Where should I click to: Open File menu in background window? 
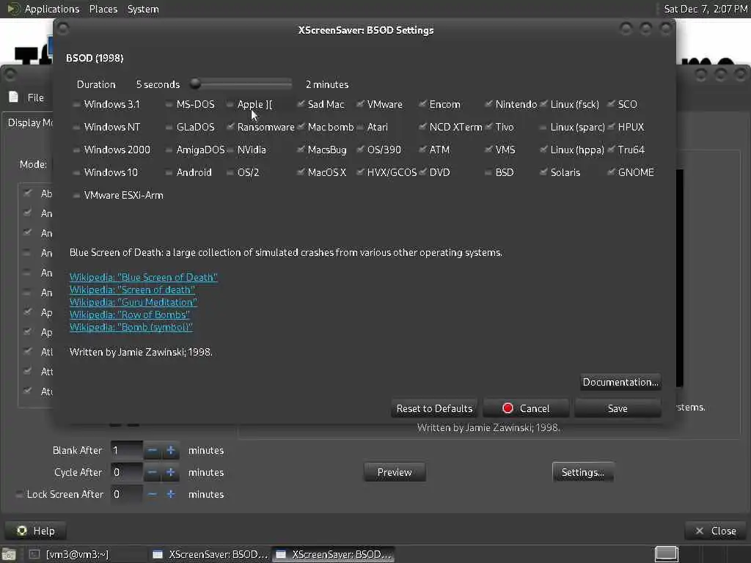pos(35,97)
